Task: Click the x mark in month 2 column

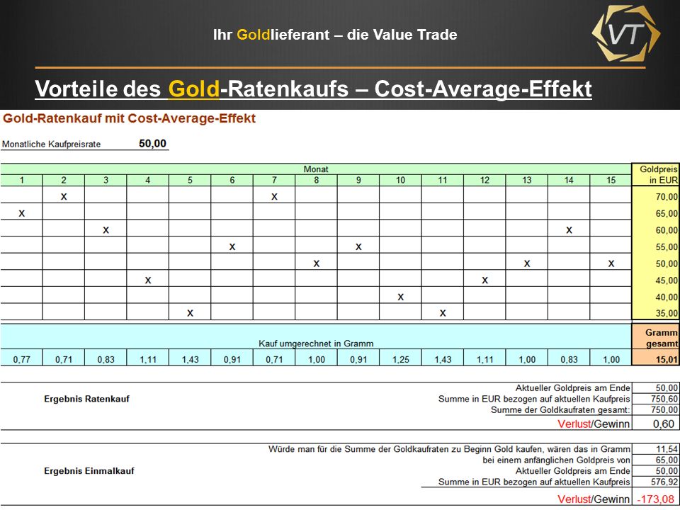Action: 64,196
